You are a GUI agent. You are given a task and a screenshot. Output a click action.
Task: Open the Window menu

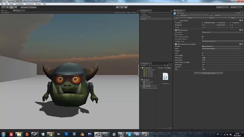click(38, 4)
